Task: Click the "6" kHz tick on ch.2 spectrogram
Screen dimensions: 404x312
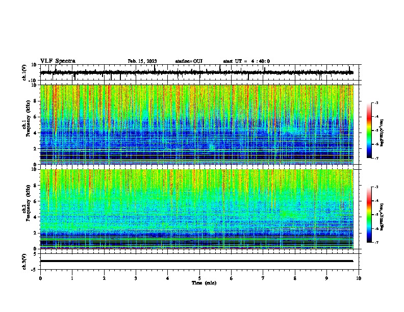Action: [x=36, y=201]
